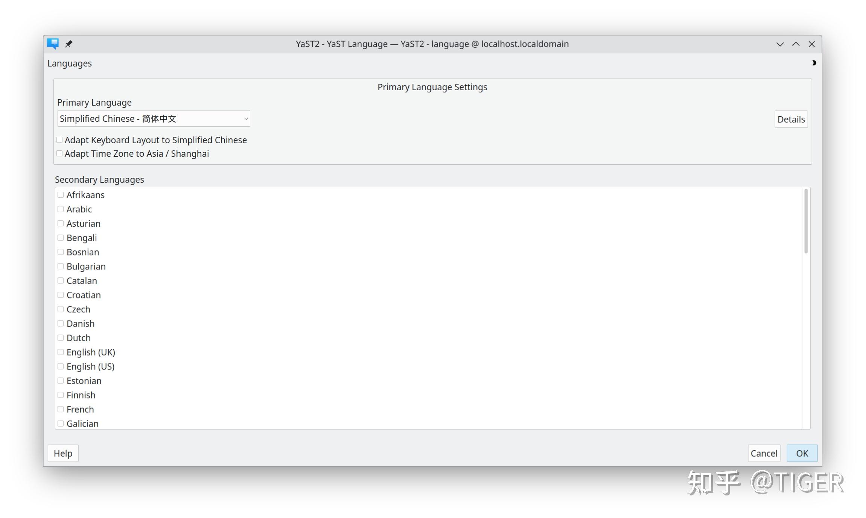The width and height of the screenshot is (866, 518).
Task: Enable English (US) secondary language
Action: click(x=61, y=366)
